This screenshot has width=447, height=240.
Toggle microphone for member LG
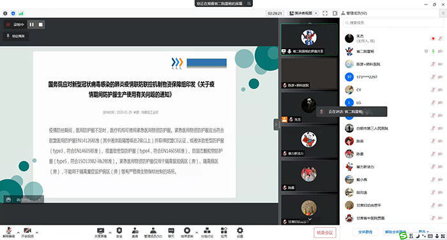tap(433, 103)
